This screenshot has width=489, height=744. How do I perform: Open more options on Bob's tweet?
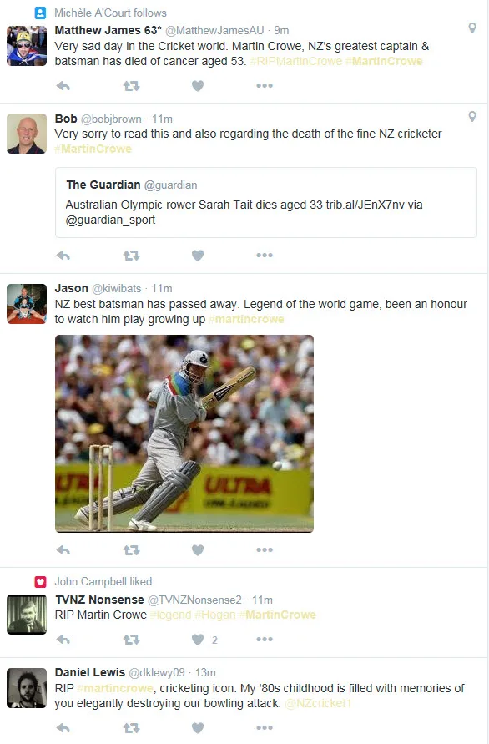tap(265, 256)
